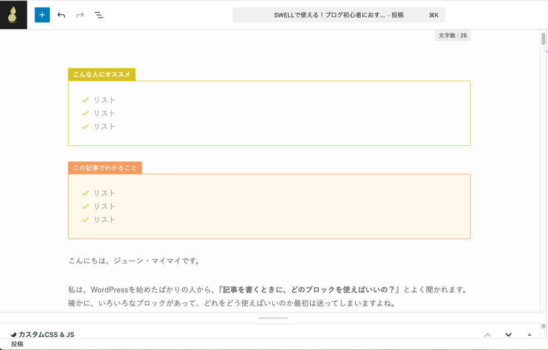Select the yellow こんな人にオススメ label
Viewport: 548px width, 350px height.
tap(101, 75)
